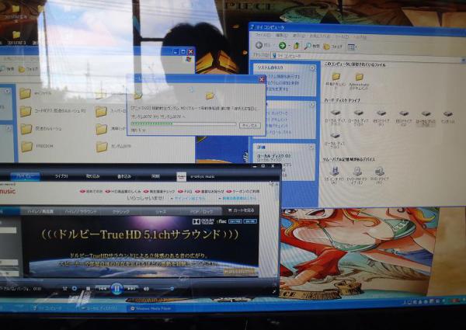Open the ツール menu in My Computer
This screenshot has height=330, width=466.
tap(342, 36)
